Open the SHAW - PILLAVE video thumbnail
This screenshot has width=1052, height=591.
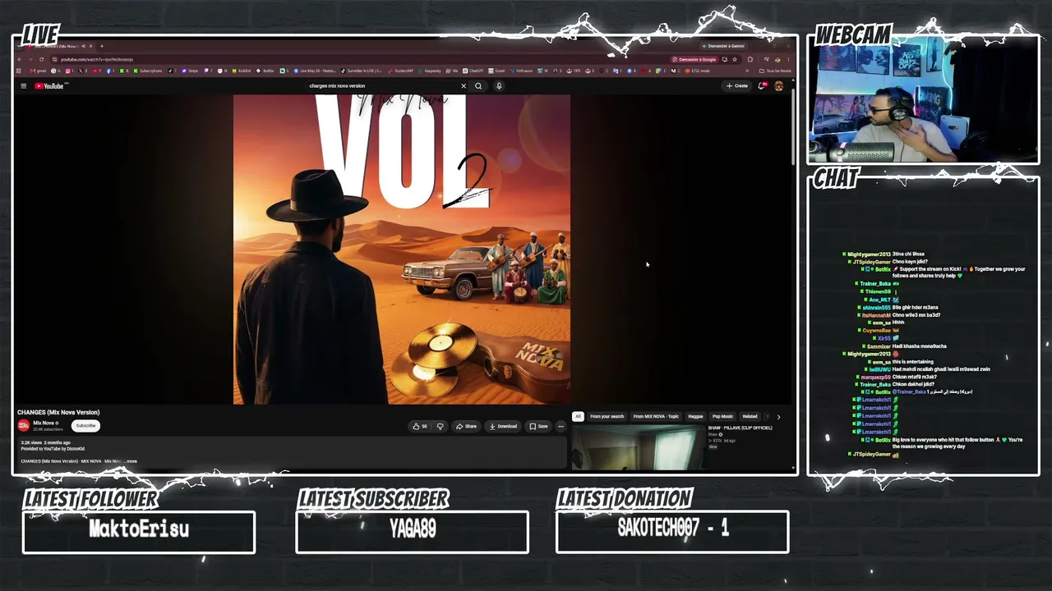tap(638, 447)
